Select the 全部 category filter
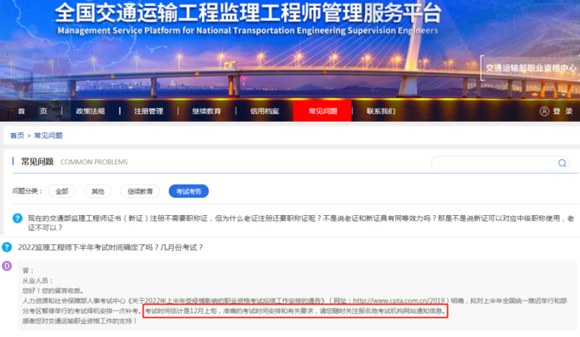This screenshot has width=580, height=337. [x=62, y=191]
